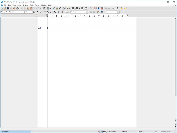Click the < Count > word count button
177x133 pixels.
(x=113, y=132)
